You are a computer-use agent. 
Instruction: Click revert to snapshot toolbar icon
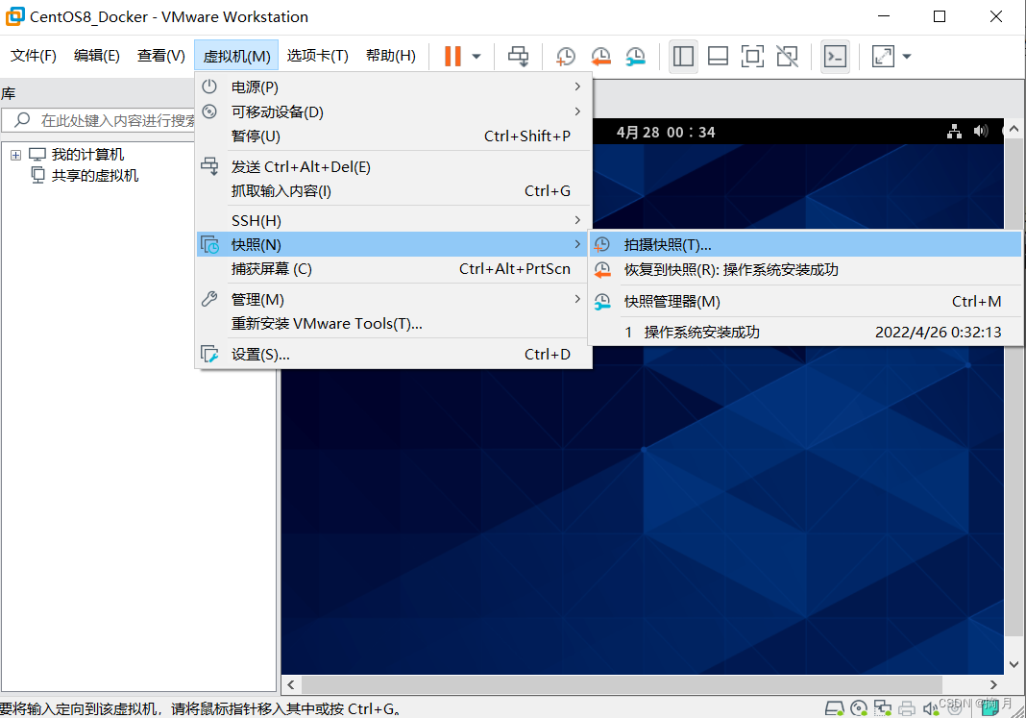[x=600, y=57]
